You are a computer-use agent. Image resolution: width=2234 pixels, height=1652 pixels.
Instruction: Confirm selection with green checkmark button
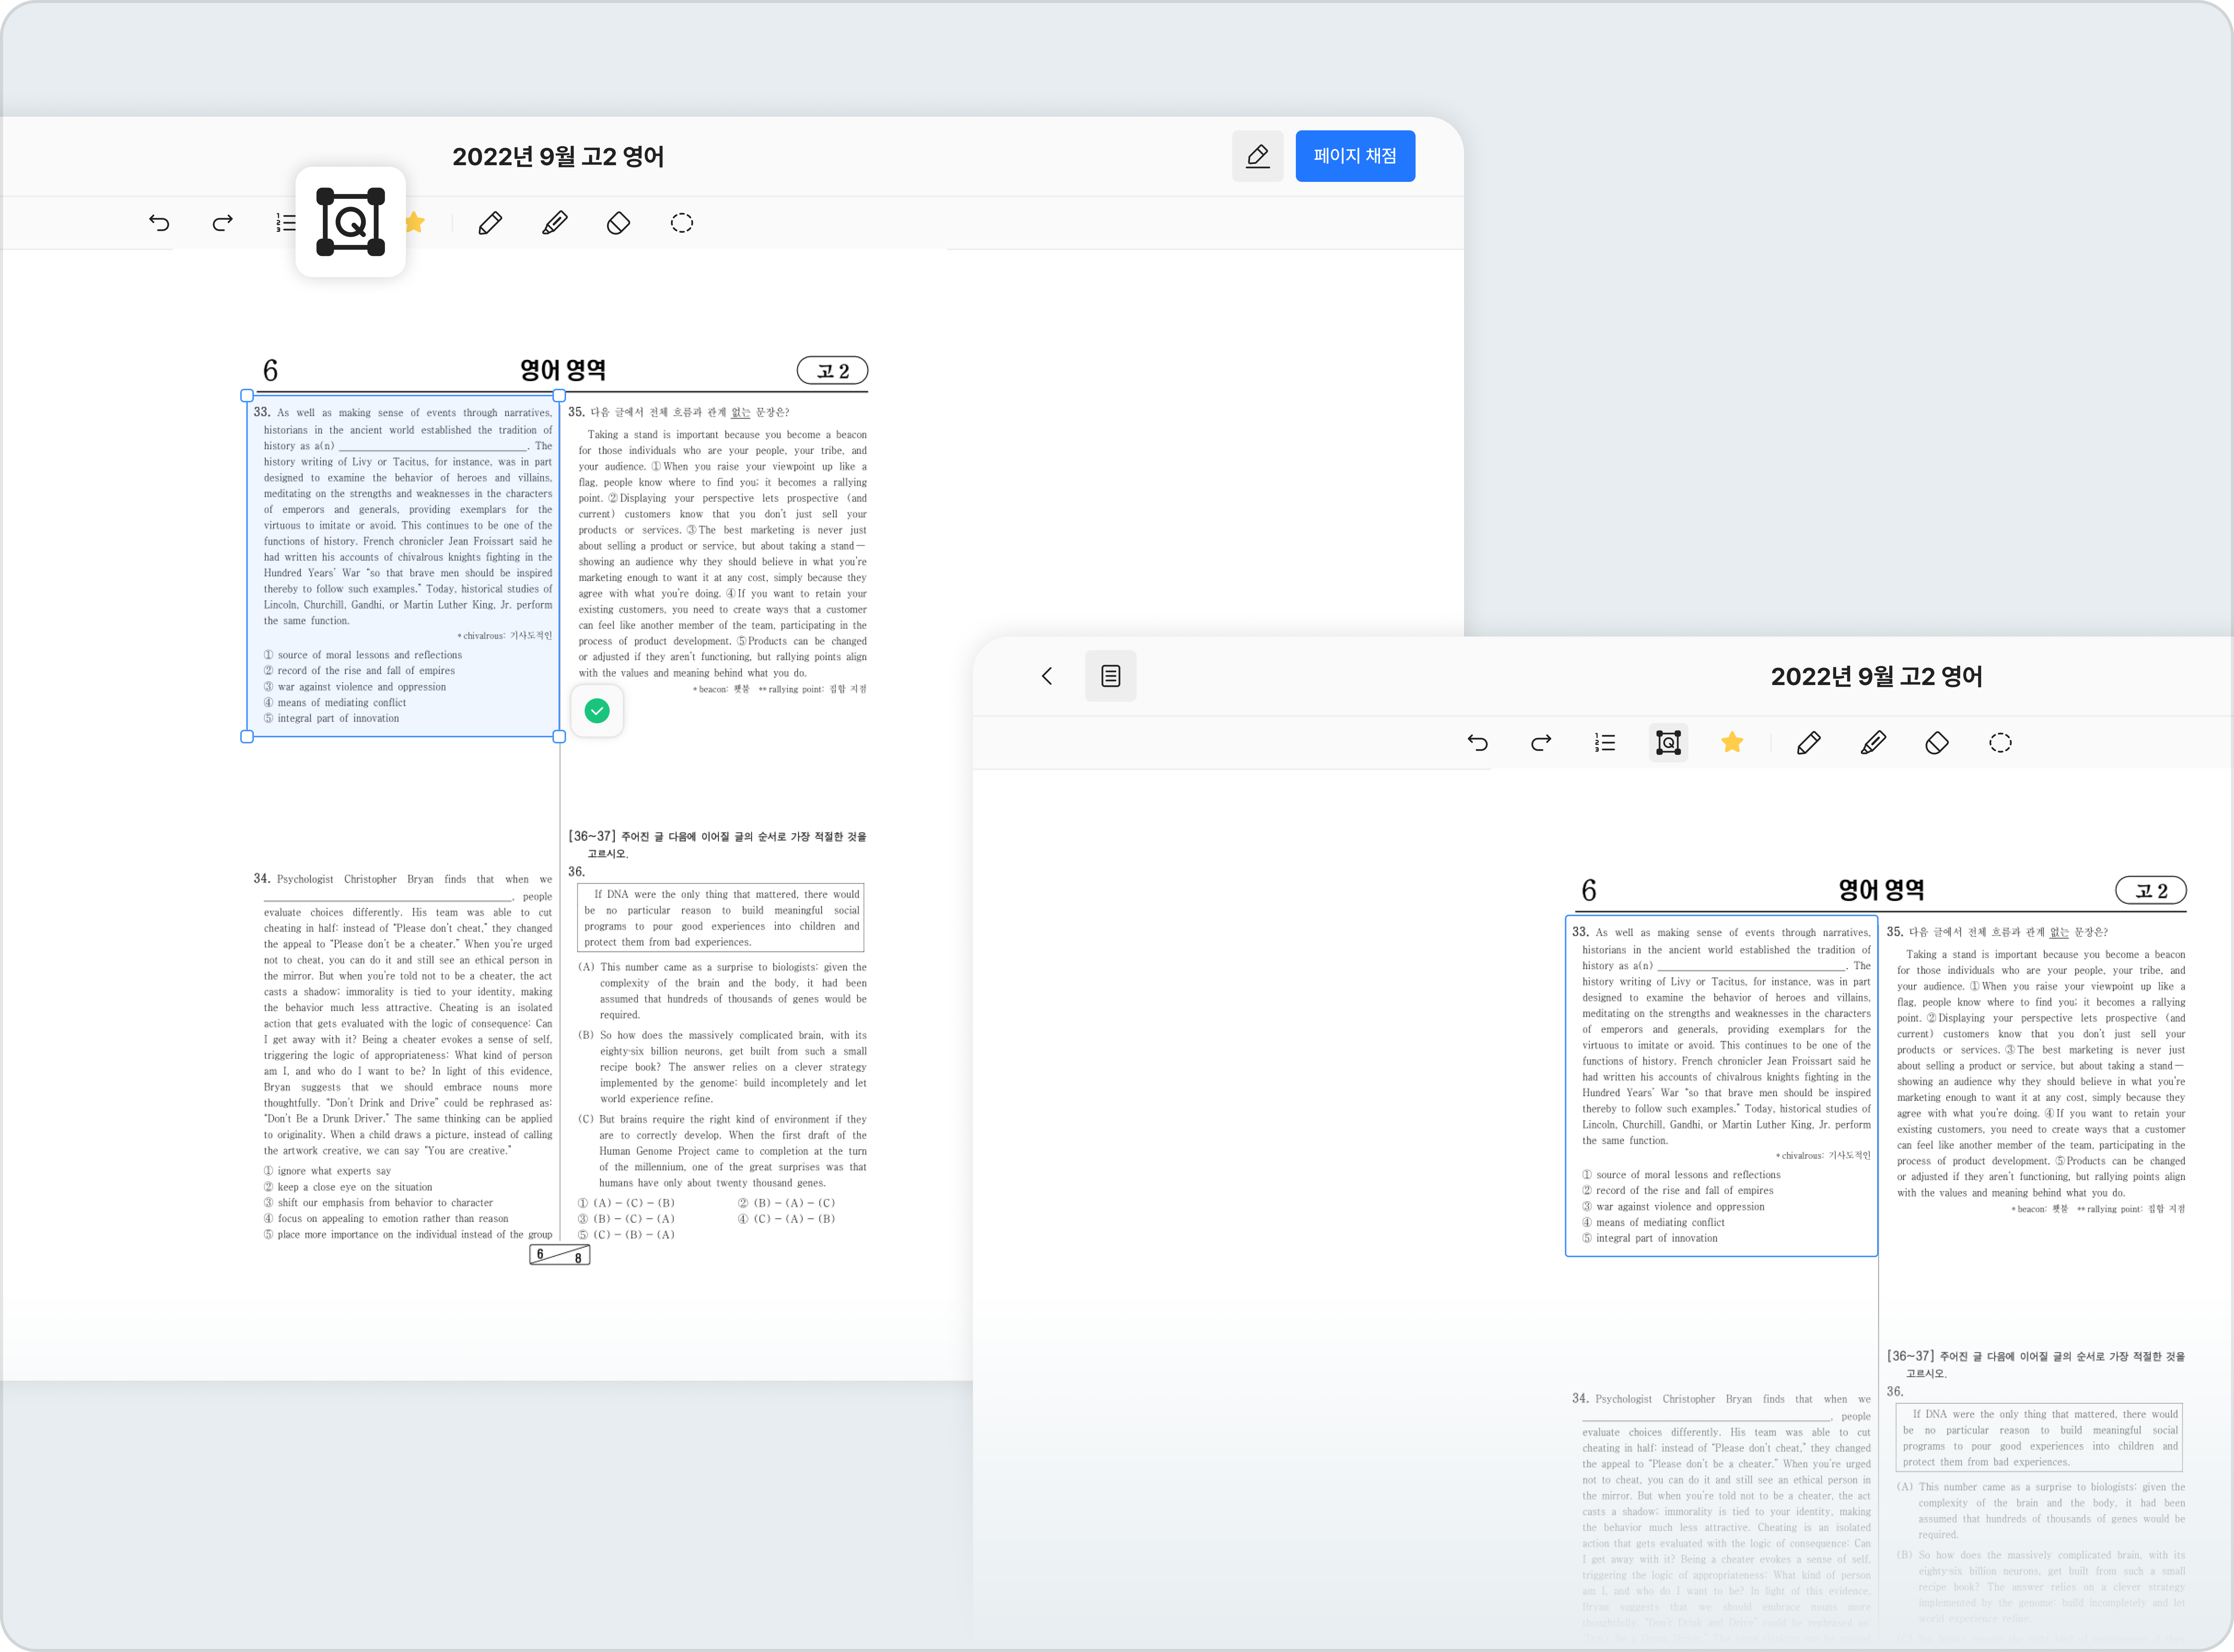pyautogui.click(x=597, y=710)
